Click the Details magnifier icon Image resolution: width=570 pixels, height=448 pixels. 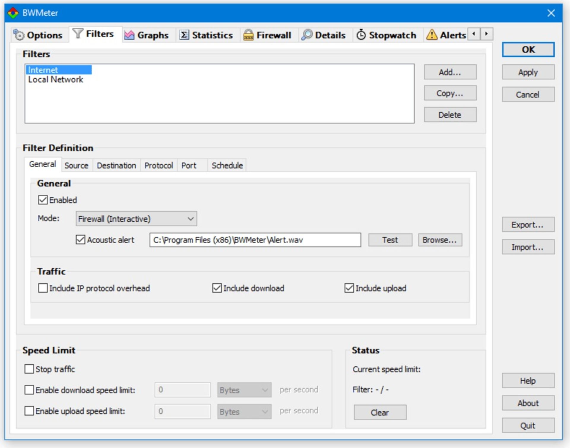307,35
